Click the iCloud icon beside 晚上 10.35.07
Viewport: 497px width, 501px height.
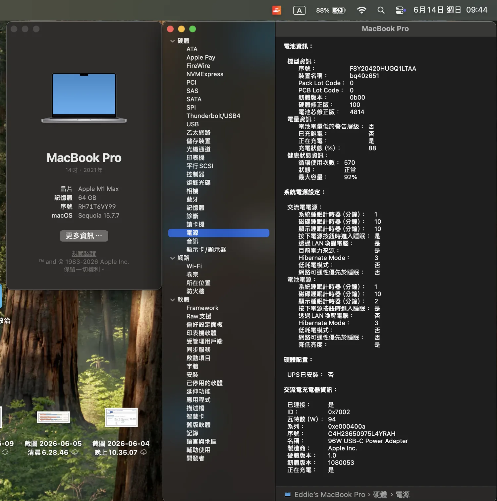(143, 452)
